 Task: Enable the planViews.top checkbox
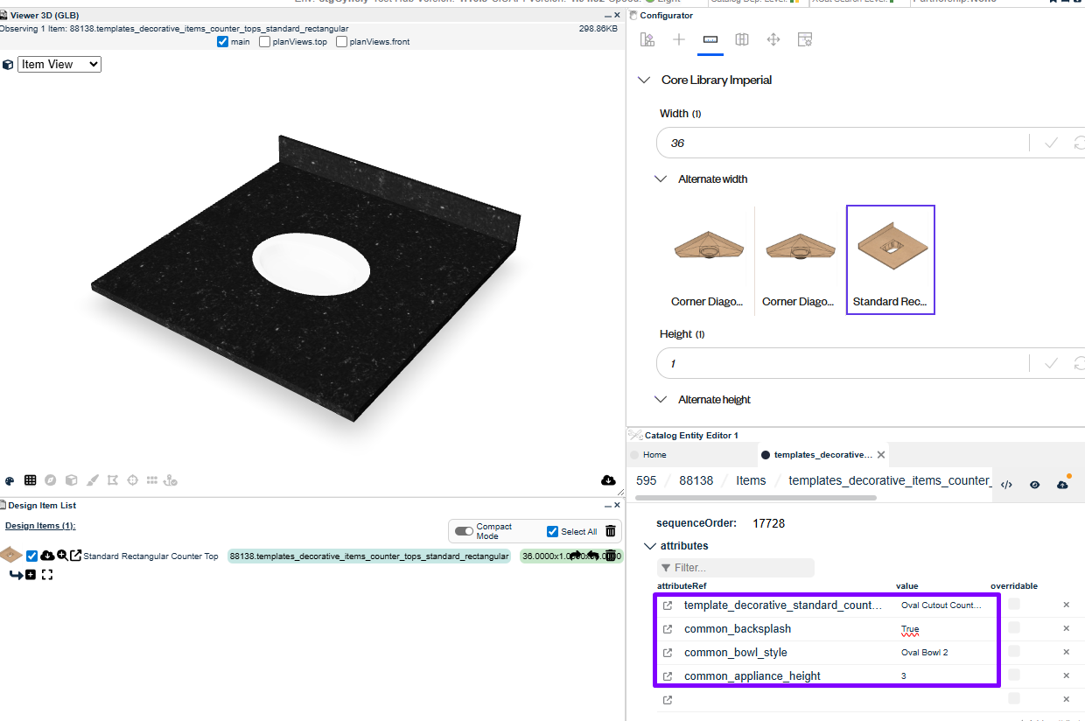[x=265, y=42]
